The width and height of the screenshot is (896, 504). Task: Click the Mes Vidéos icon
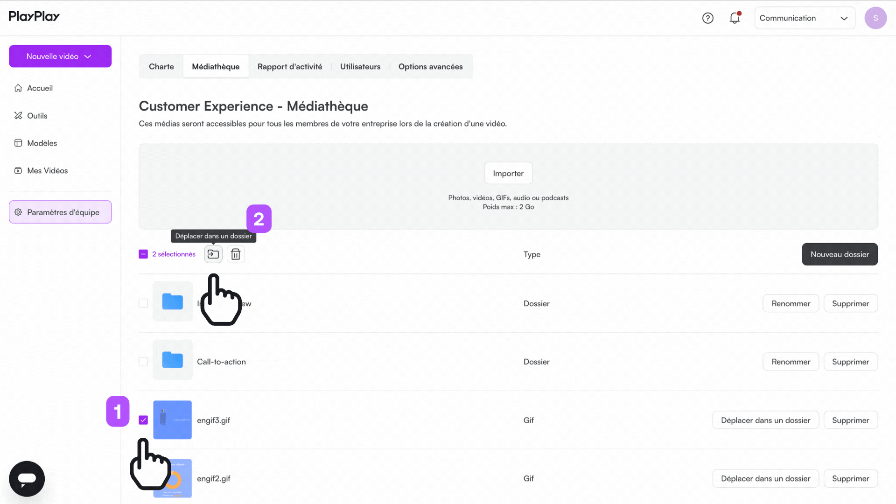tap(18, 171)
